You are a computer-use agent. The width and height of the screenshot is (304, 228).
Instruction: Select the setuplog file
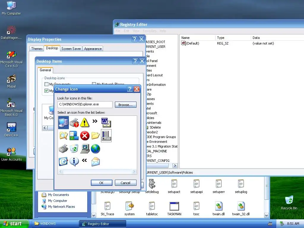[x=241, y=186]
